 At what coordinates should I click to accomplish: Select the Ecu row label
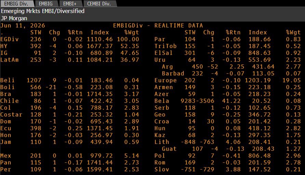(5, 128)
